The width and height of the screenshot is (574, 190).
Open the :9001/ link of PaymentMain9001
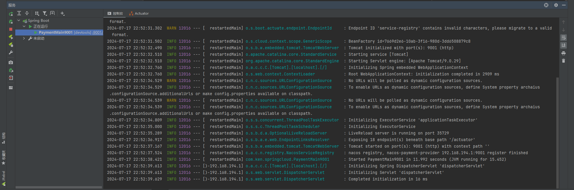97,33
